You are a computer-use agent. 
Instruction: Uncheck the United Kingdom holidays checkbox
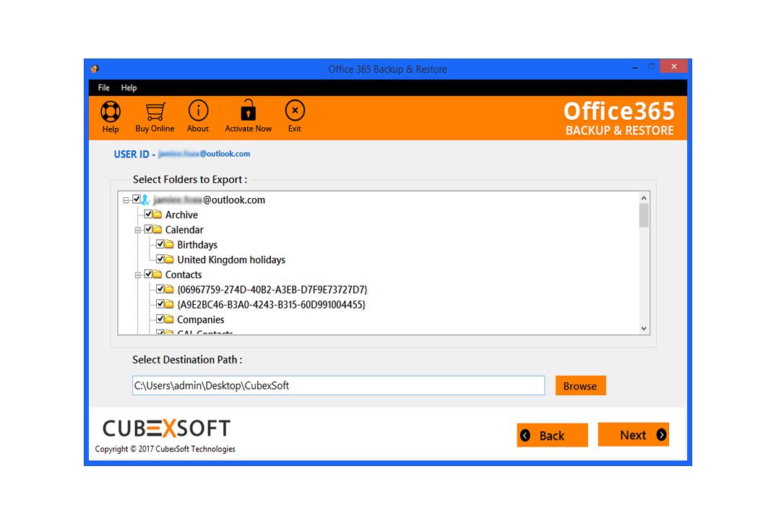160,259
